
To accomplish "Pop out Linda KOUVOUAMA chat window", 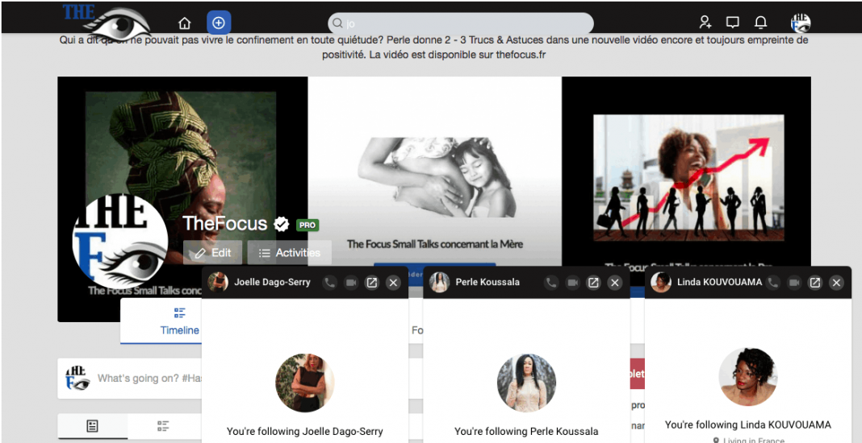I will (x=815, y=283).
